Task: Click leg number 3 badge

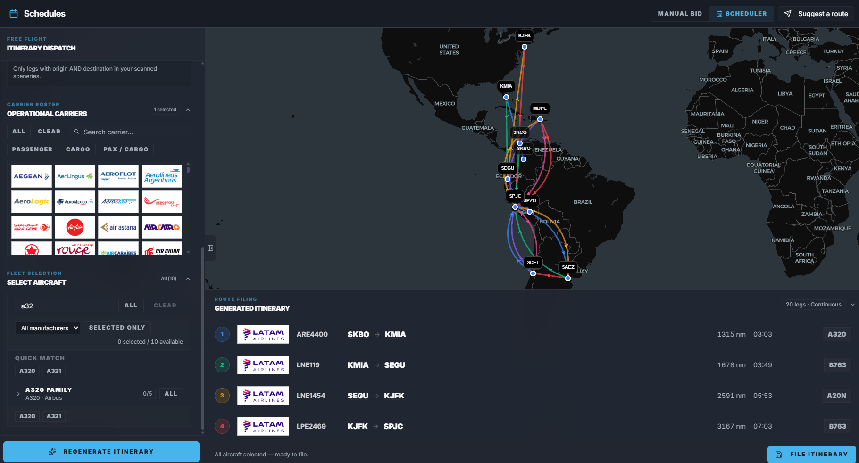Action: pos(222,396)
